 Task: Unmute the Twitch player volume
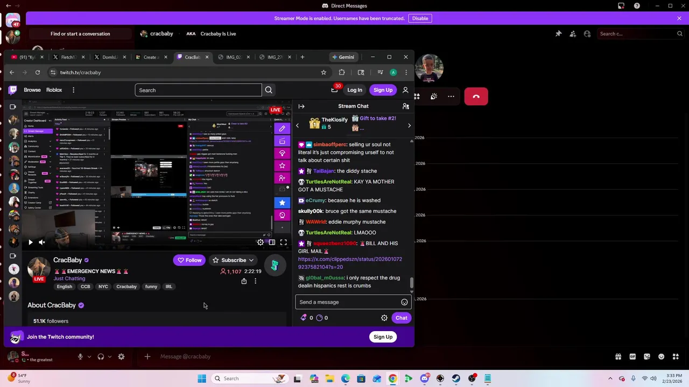[x=41, y=242]
